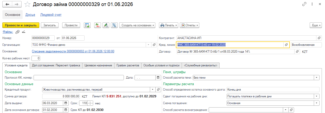The image size is (325, 113).
Task: Open Кред. линия record form
Action: 286,45
